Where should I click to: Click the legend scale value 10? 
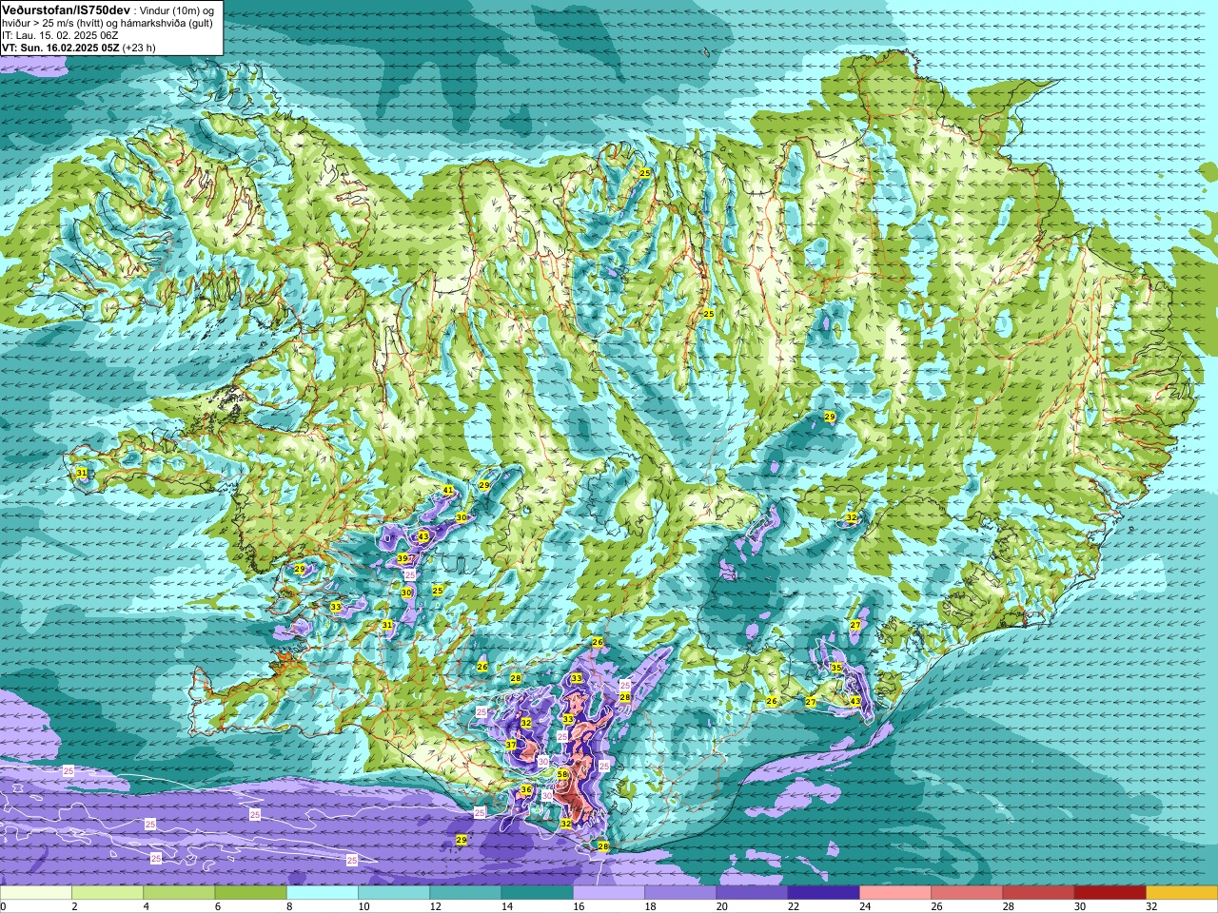364,907
